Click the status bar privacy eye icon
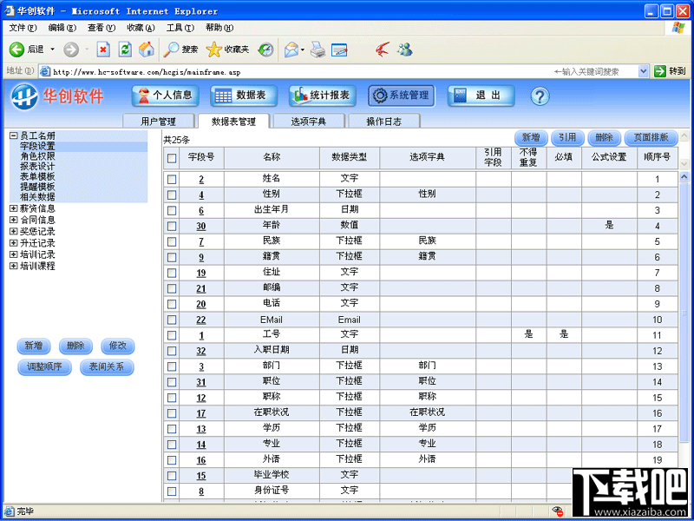 557,511
